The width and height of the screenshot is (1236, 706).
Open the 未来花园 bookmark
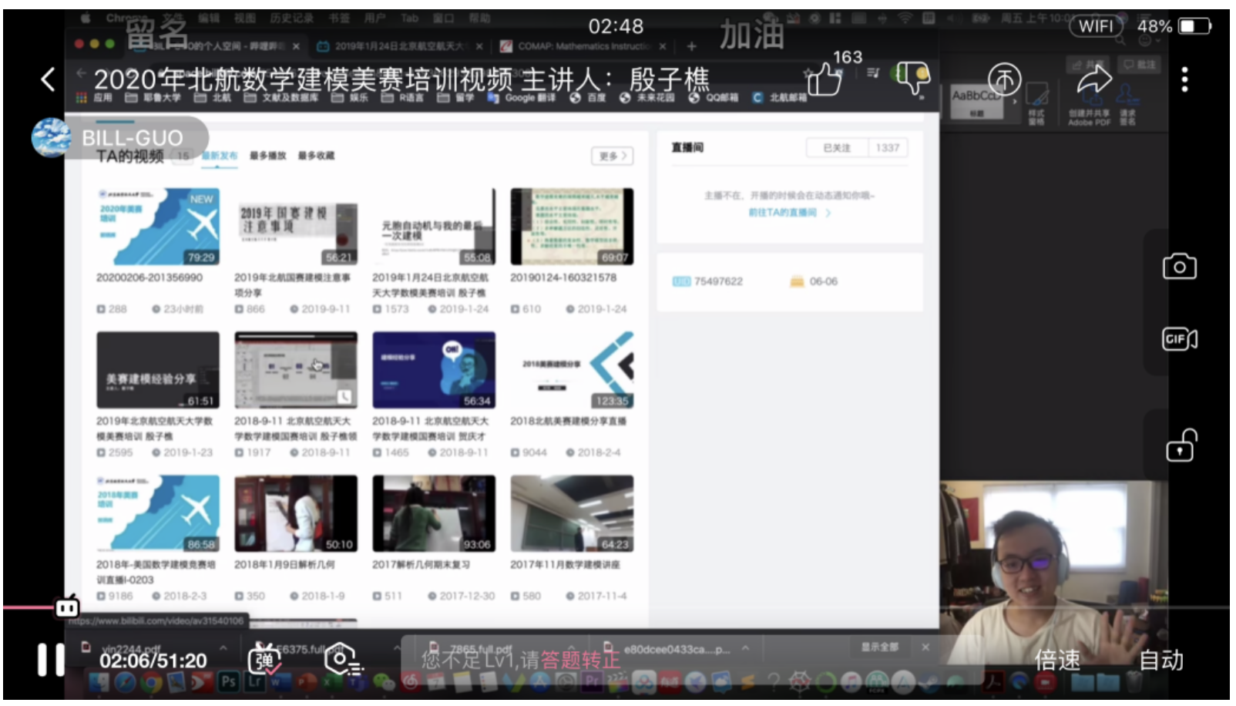(647, 98)
